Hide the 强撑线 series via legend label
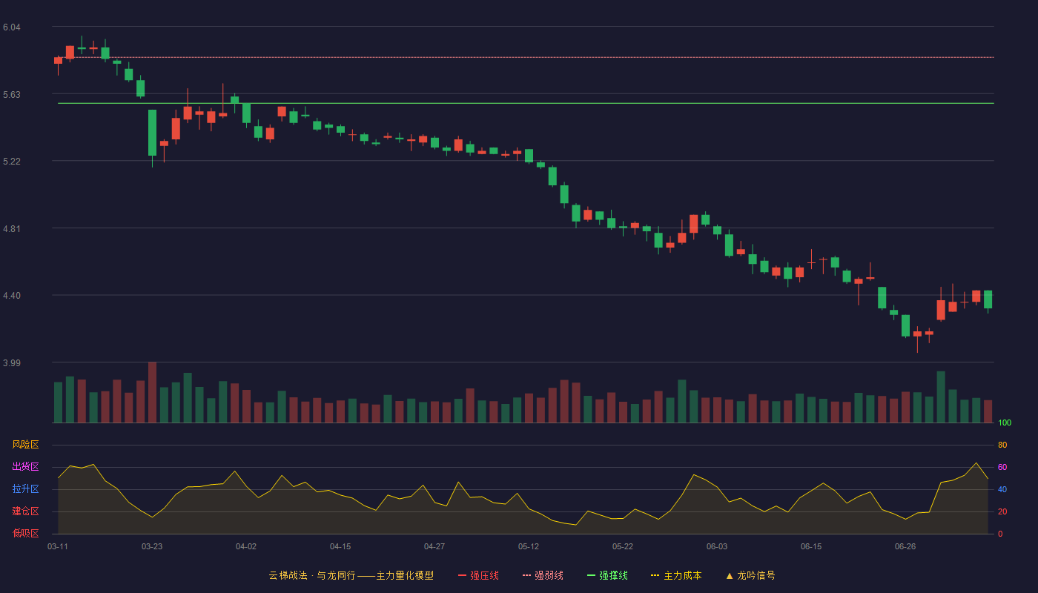The width and height of the screenshot is (1038, 593). pyautogui.click(x=613, y=576)
